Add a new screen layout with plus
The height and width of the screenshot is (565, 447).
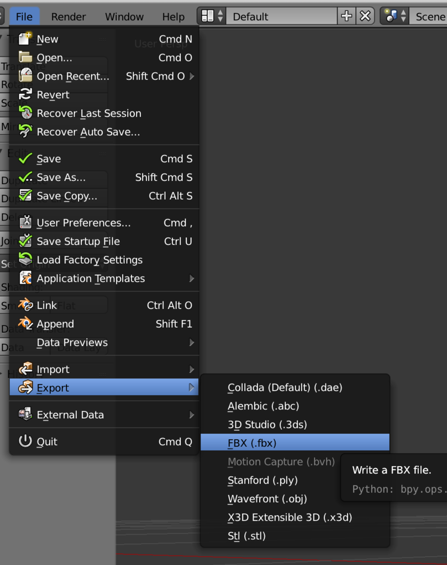(x=346, y=16)
